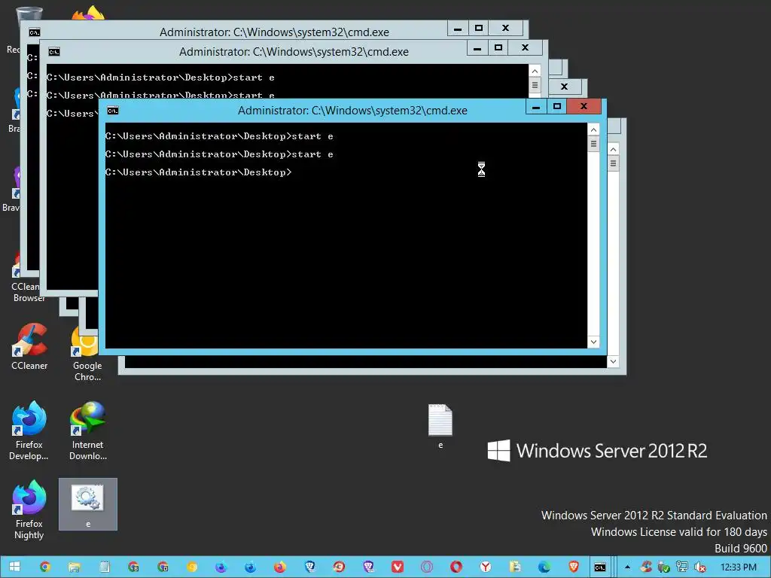Launch Yandex Browser from the taskbar
Viewport: 771px width, 578px height.
[x=486, y=567]
